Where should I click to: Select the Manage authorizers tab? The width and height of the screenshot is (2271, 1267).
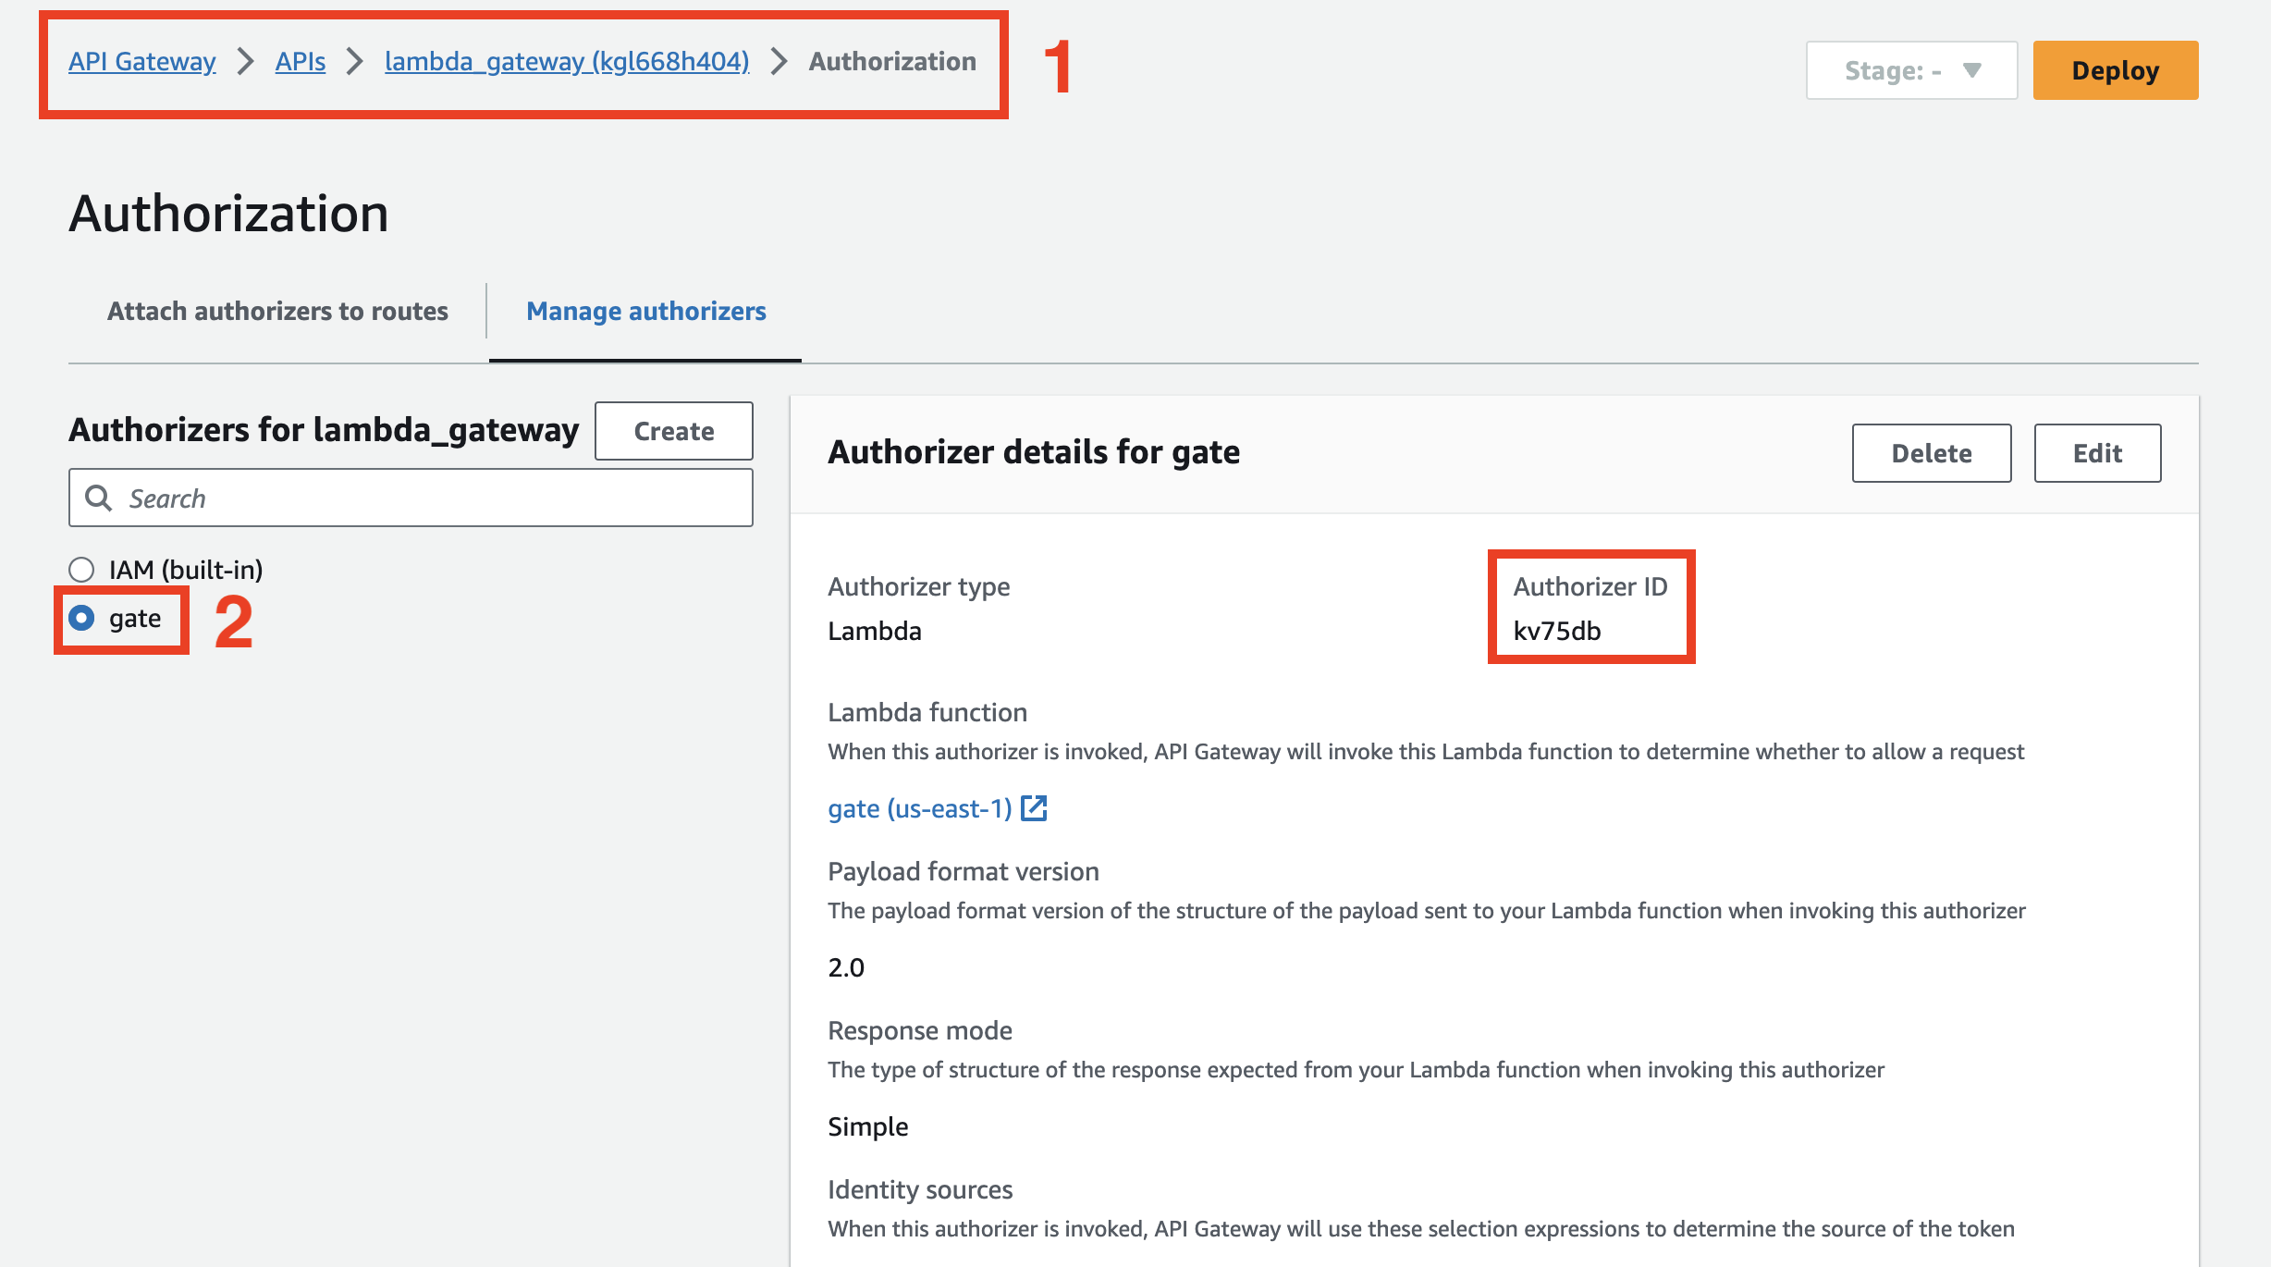[644, 311]
